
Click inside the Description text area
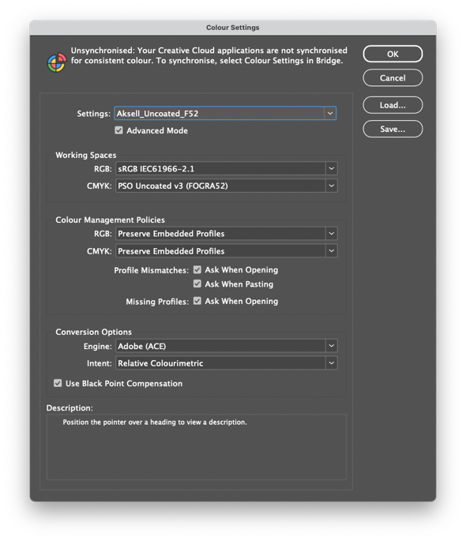click(x=196, y=447)
